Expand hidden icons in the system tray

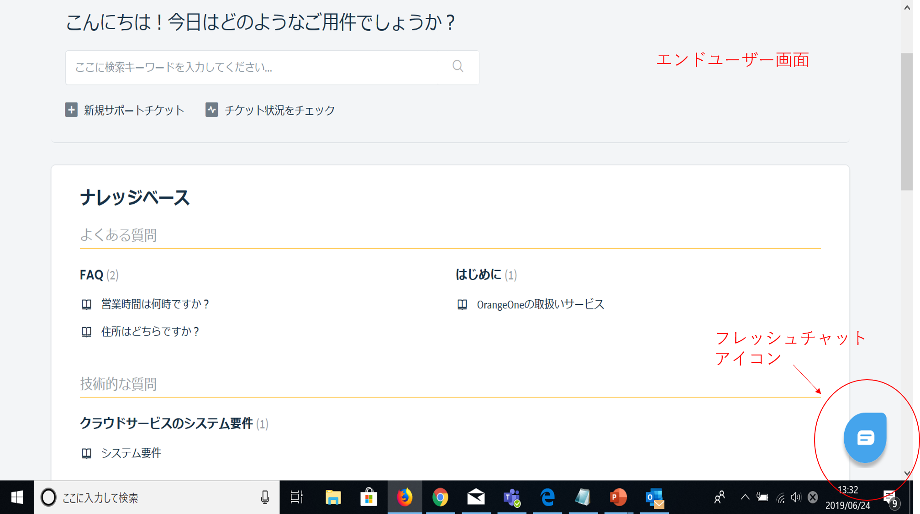pos(744,498)
